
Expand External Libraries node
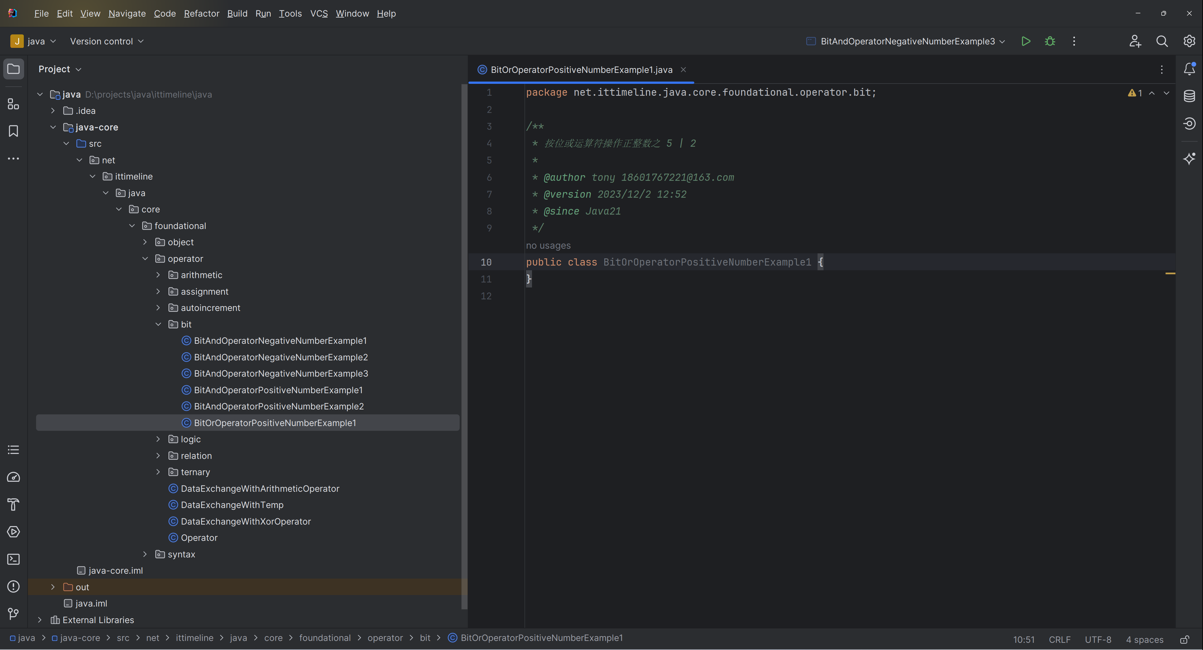40,620
